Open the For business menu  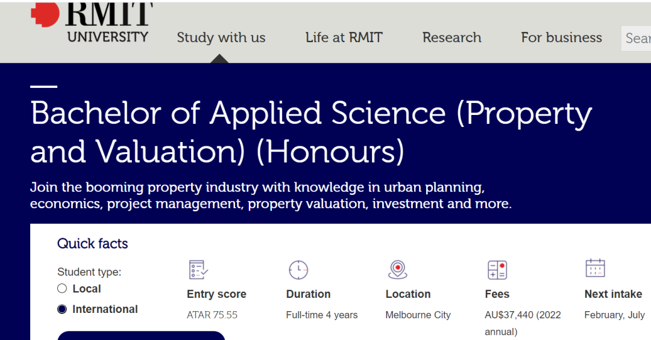tap(561, 37)
